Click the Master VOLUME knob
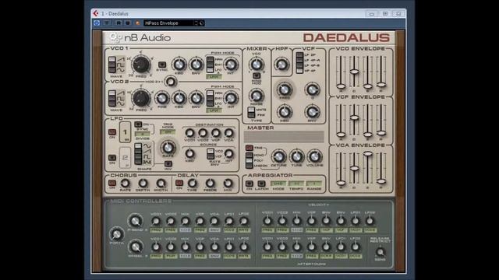The width and height of the screenshot is (499, 280). click(314, 156)
